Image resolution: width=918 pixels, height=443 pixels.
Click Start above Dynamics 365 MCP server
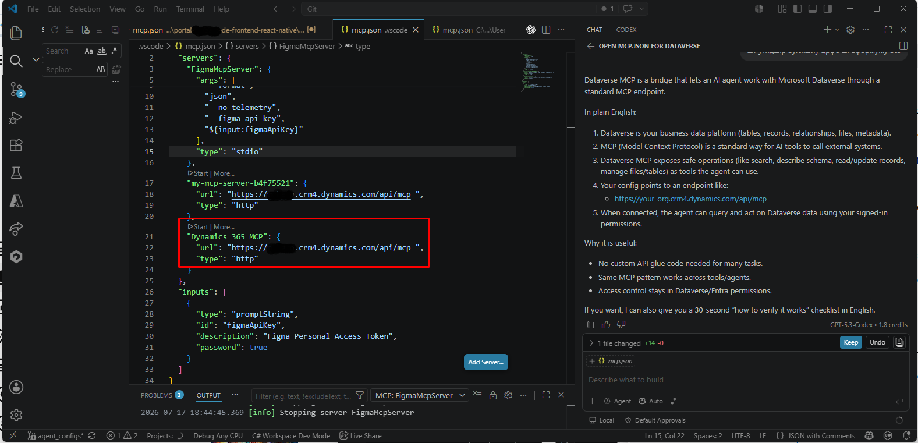tap(199, 227)
